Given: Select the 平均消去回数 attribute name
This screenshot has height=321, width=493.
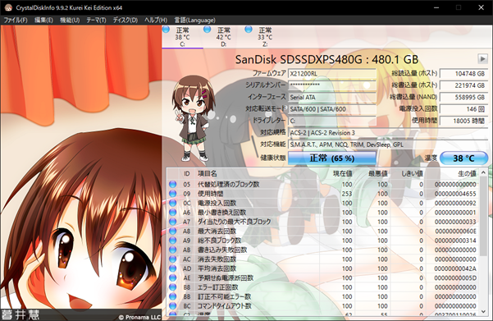Looking at the screenshot, I should 217,268.
